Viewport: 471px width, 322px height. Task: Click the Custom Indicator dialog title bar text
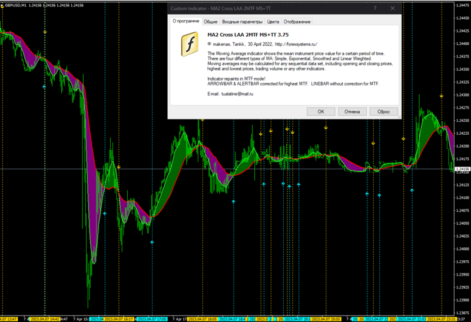point(220,8)
